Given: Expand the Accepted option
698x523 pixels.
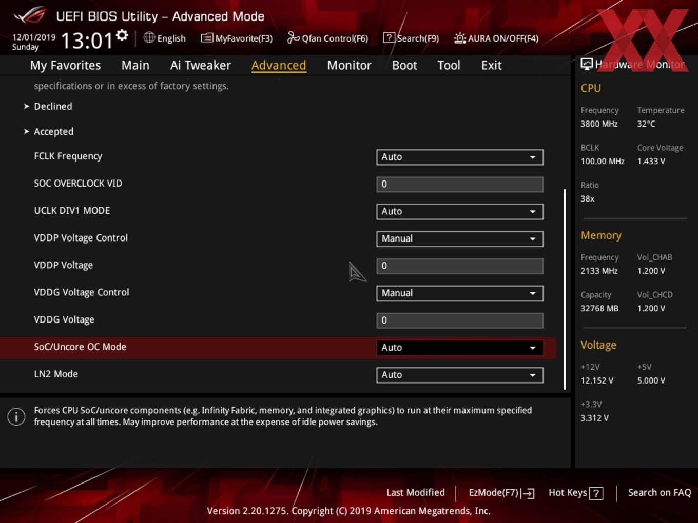Looking at the screenshot, I should (53, 131).
